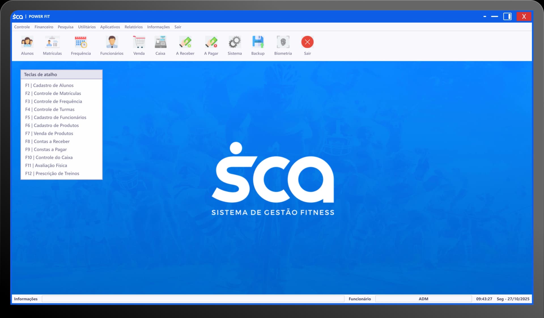Click the Informações status bar field
544x318 pixels.
193,299
